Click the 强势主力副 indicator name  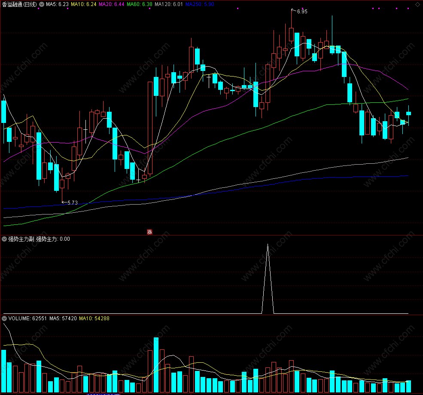pyautogui.click(x=21, y=239)
